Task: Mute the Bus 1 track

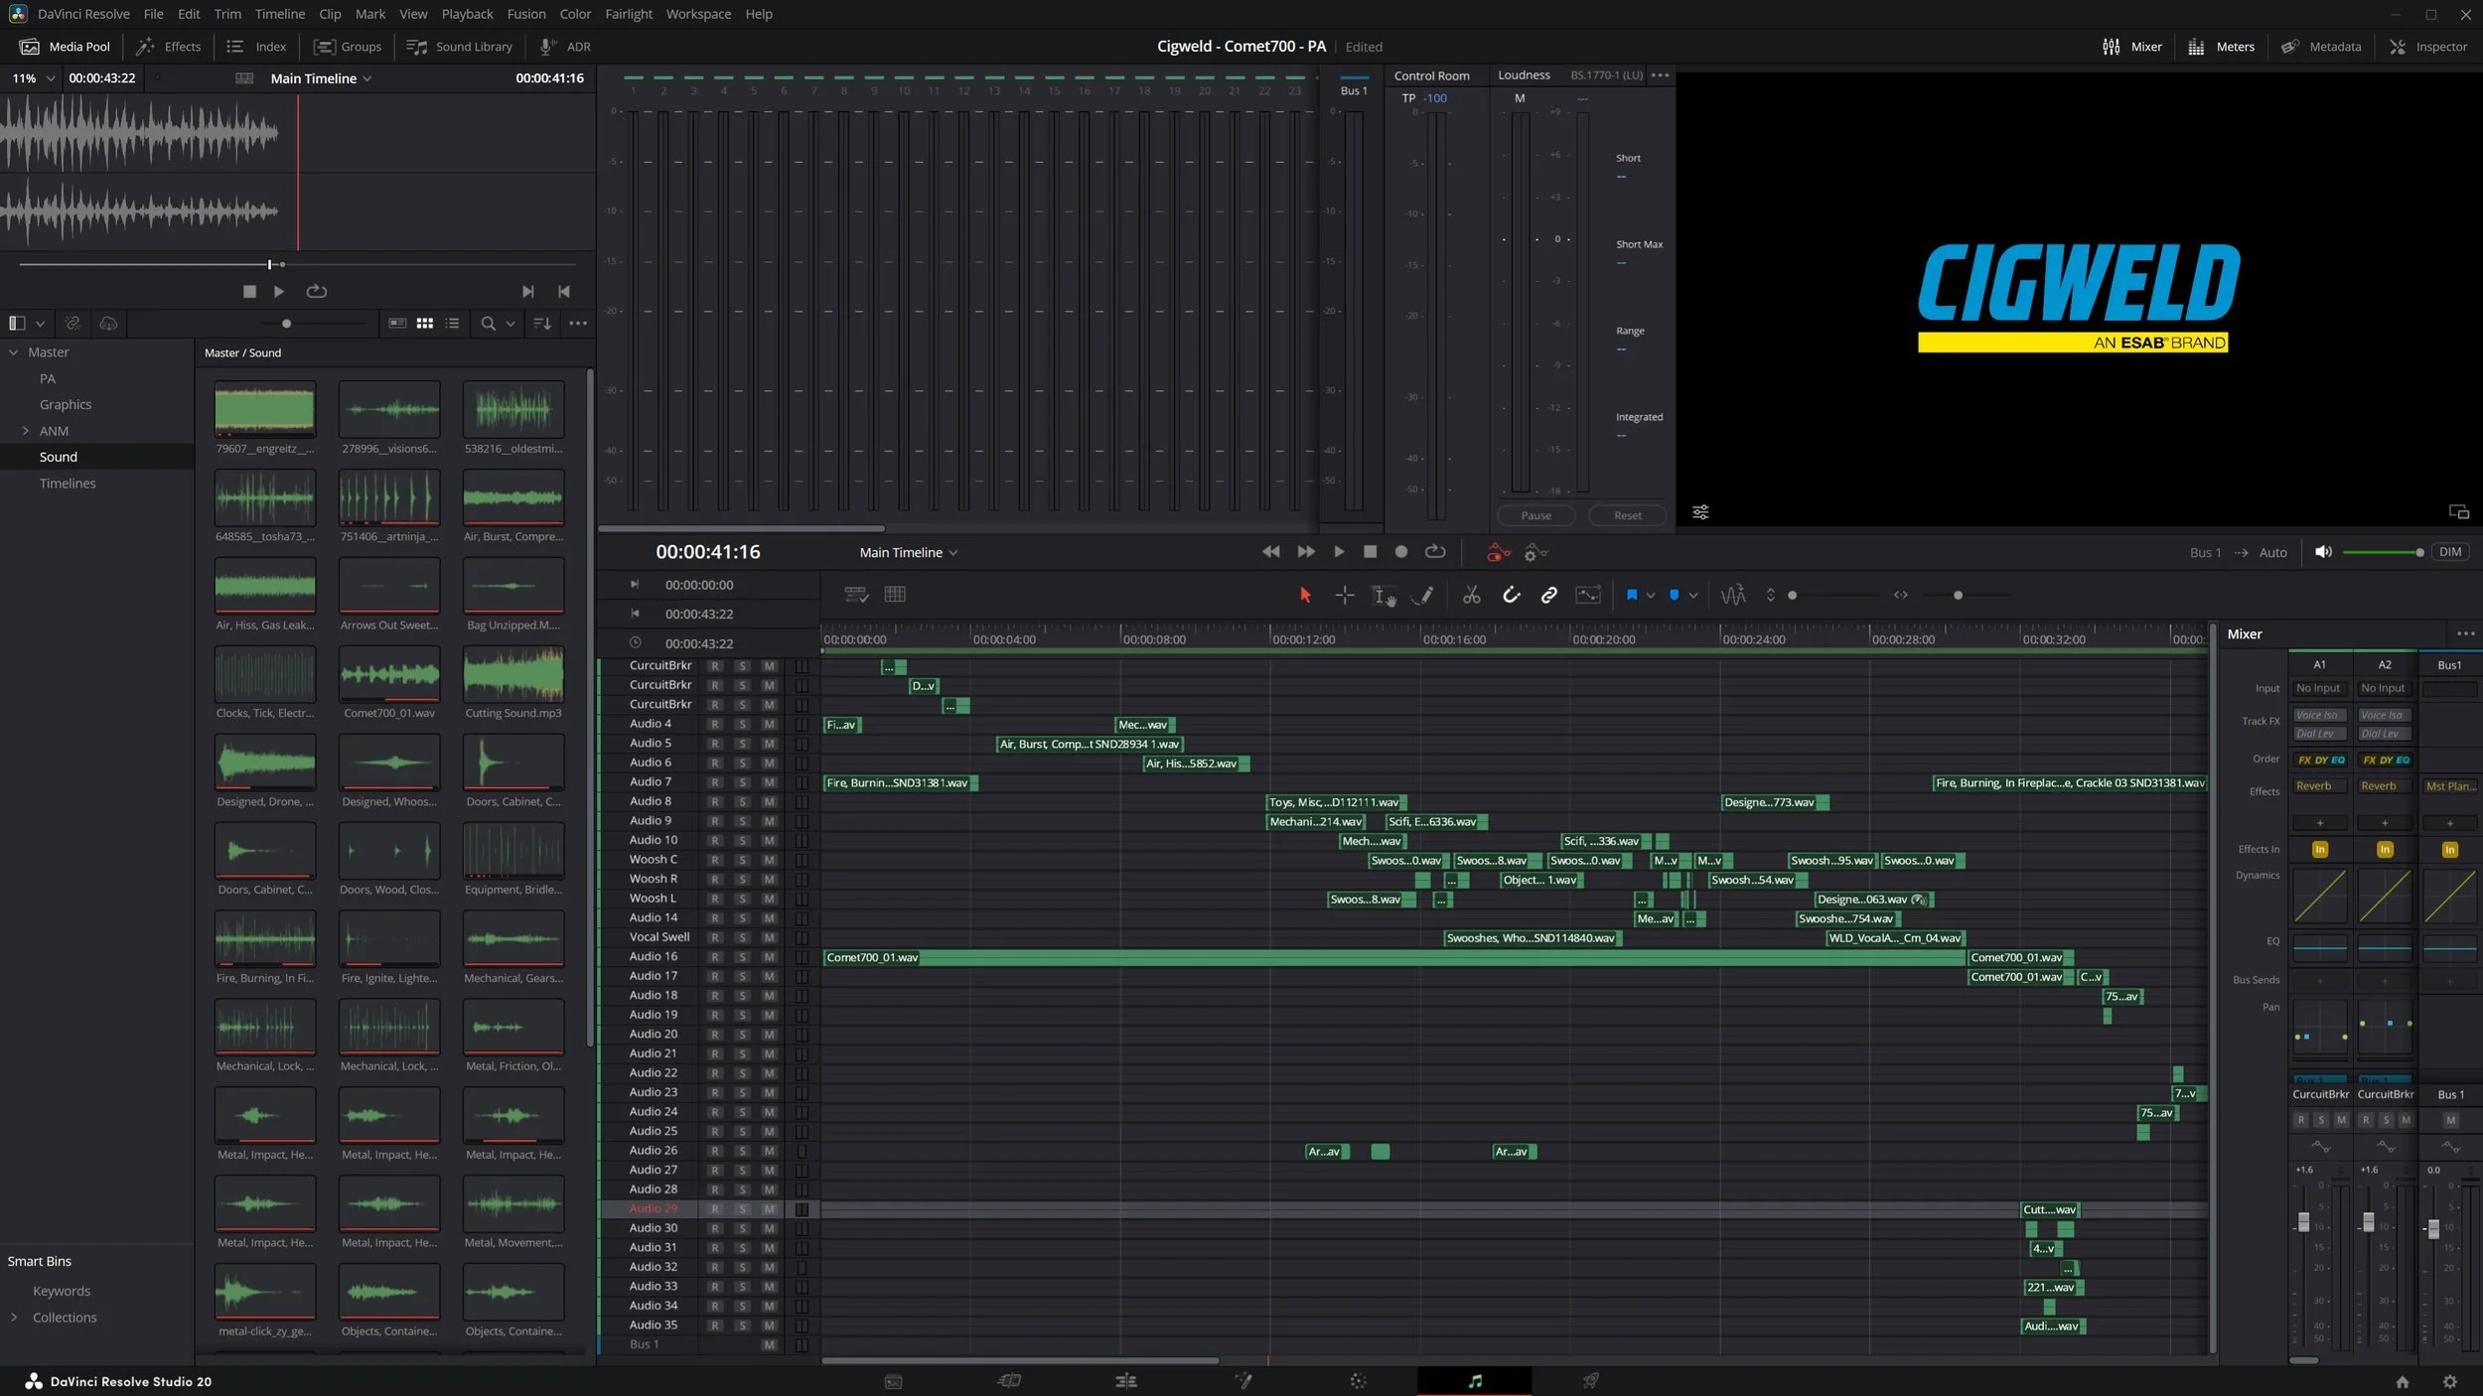Action: point(769,1344)
